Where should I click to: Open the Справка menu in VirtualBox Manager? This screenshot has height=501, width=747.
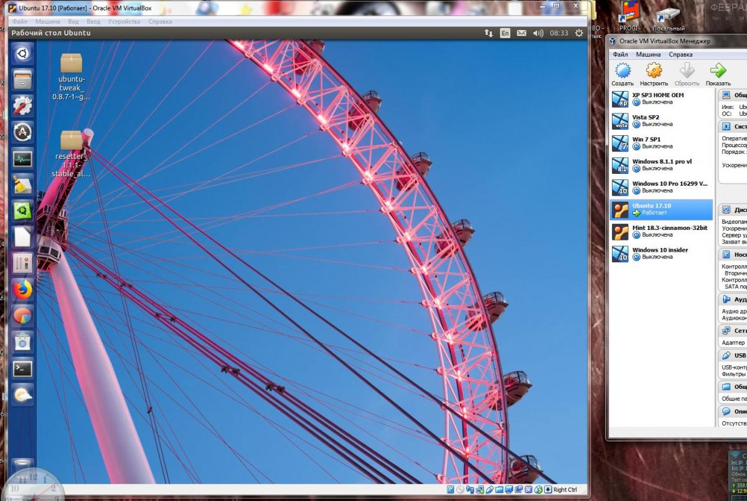[680, 54]
